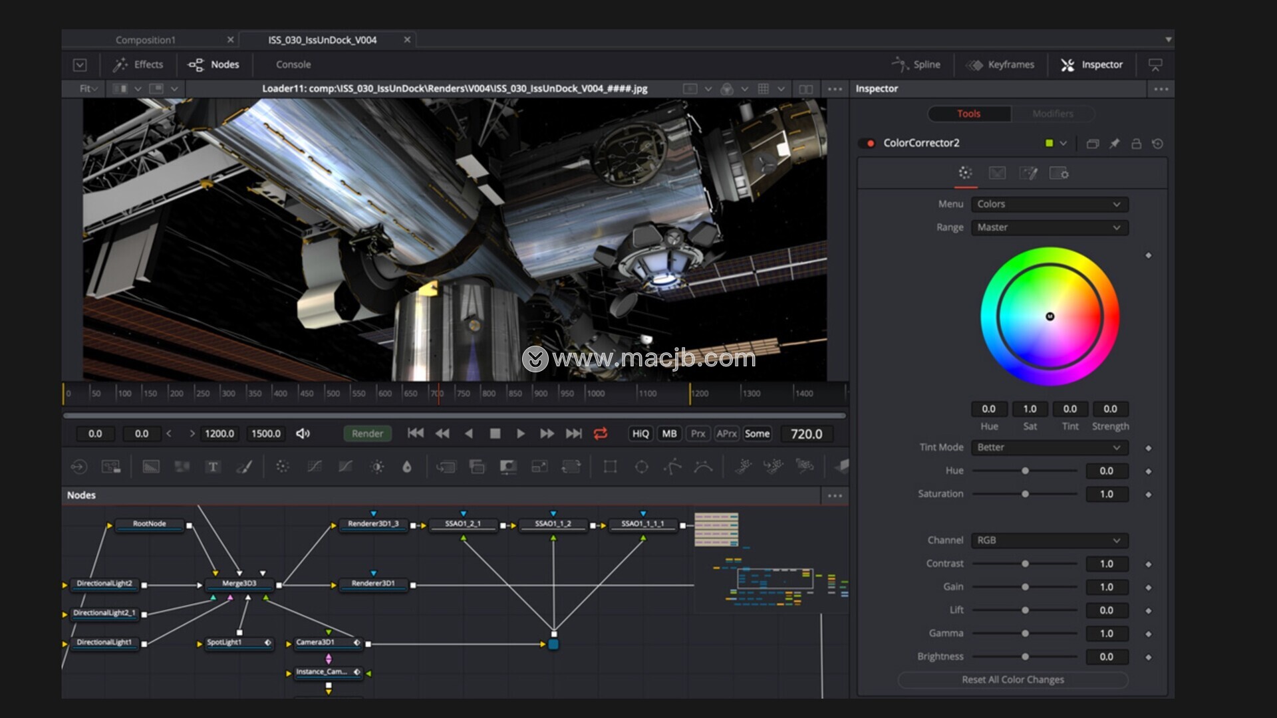Click the audio speaker icon
Image resolution: width=1277 pixels, height=718 pixels.
point(303,433)
